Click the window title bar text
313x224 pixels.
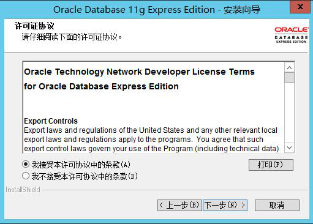tap(157, 10)
